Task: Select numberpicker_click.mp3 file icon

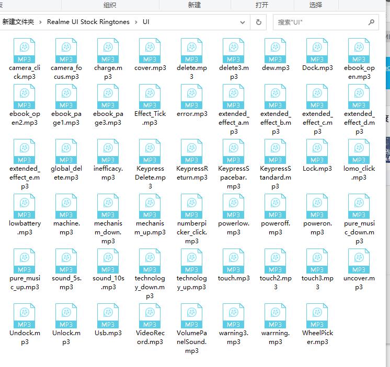Action: [191, 206]
